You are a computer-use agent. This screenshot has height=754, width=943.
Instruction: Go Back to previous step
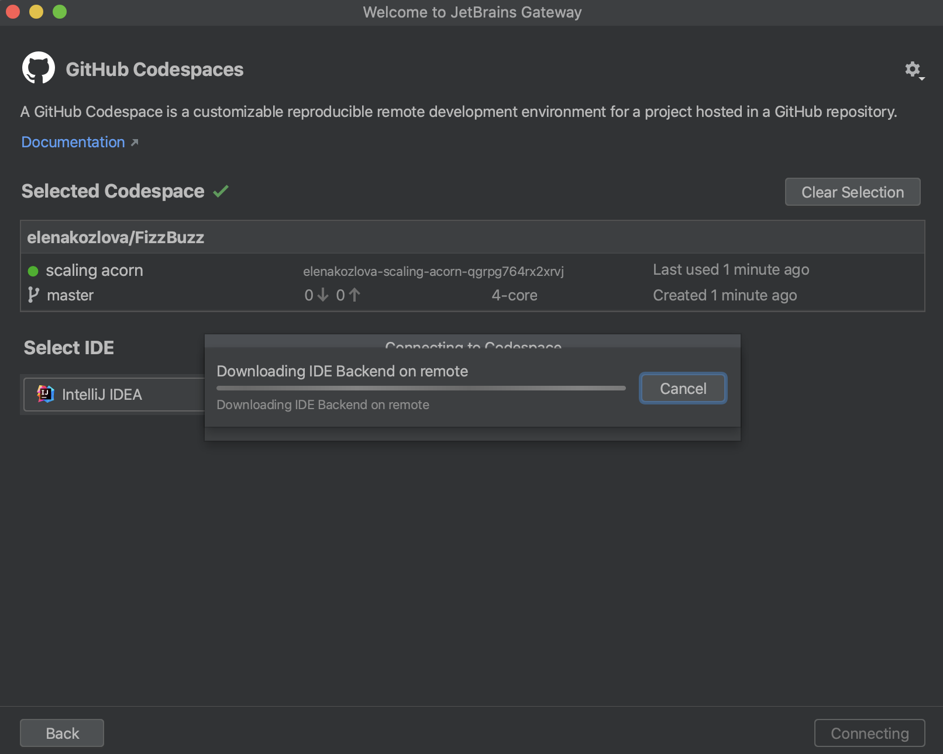[x=62, y=733]
